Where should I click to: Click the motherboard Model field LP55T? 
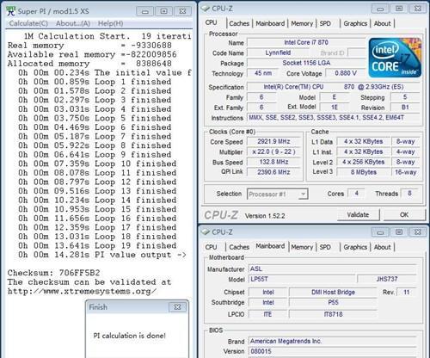(302, 279)
